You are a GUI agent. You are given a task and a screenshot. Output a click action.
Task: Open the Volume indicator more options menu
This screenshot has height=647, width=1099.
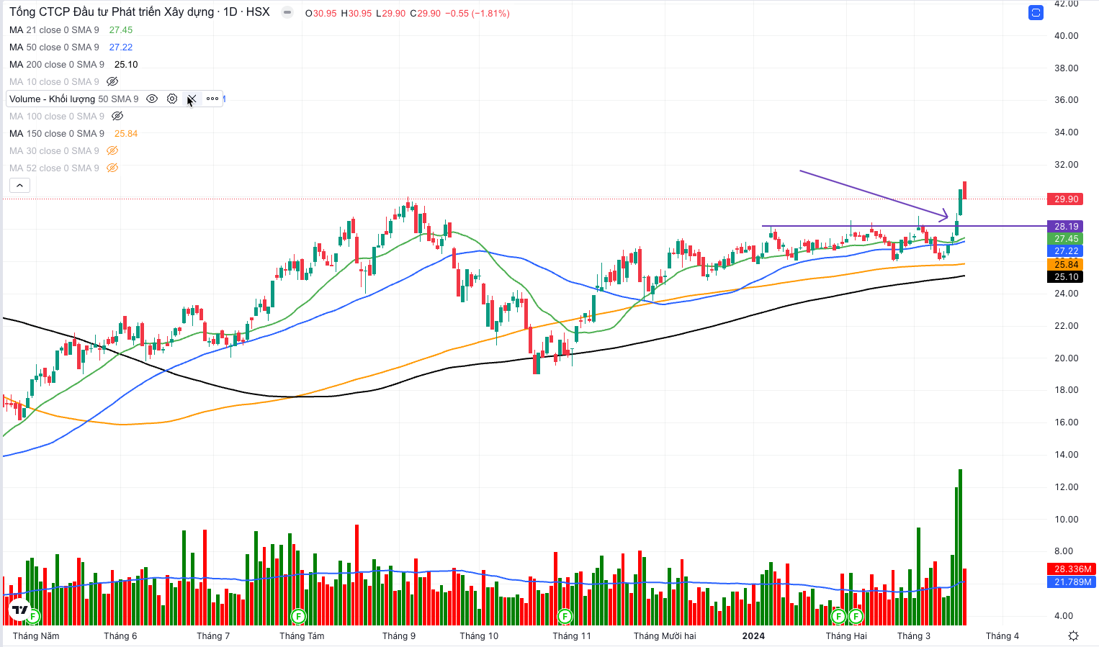point(212,99)
